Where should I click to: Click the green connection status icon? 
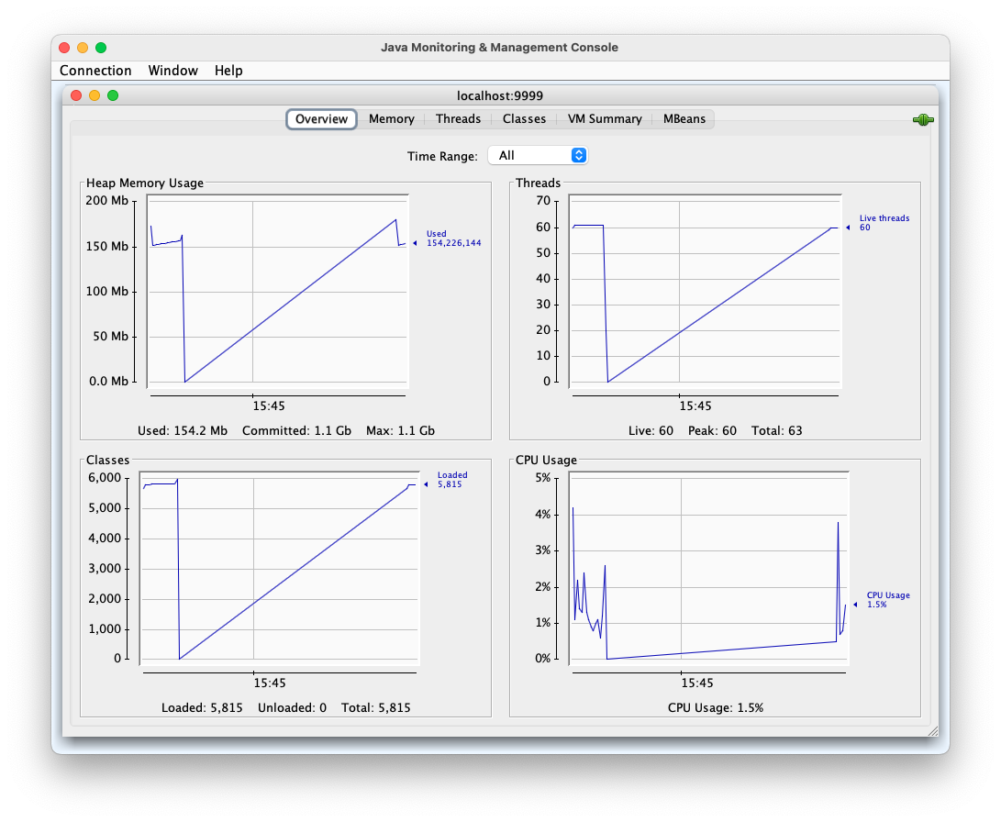pyautogui.click(x=922, y=120)
